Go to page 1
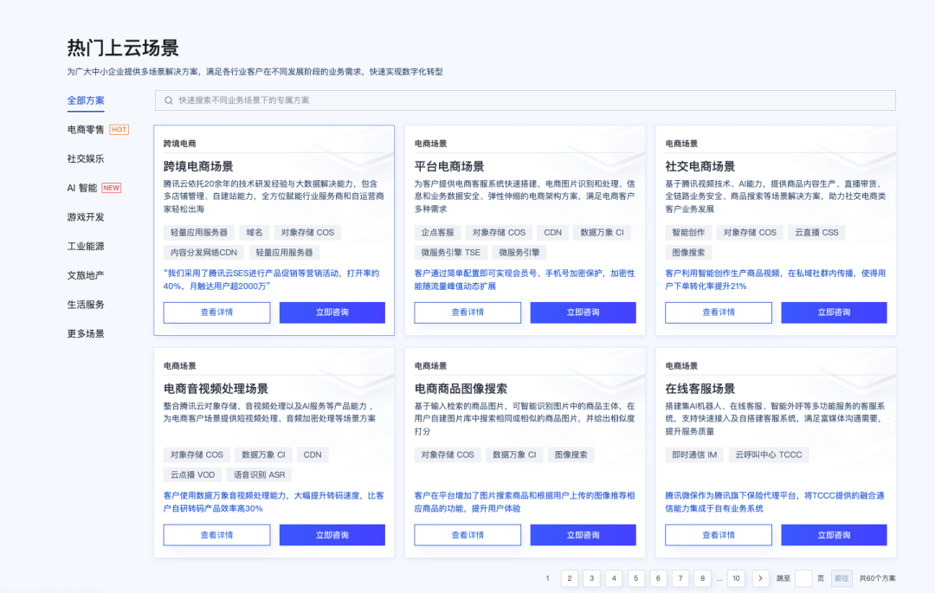This screenshot has width=935, height=593. [x=547, y=578]
